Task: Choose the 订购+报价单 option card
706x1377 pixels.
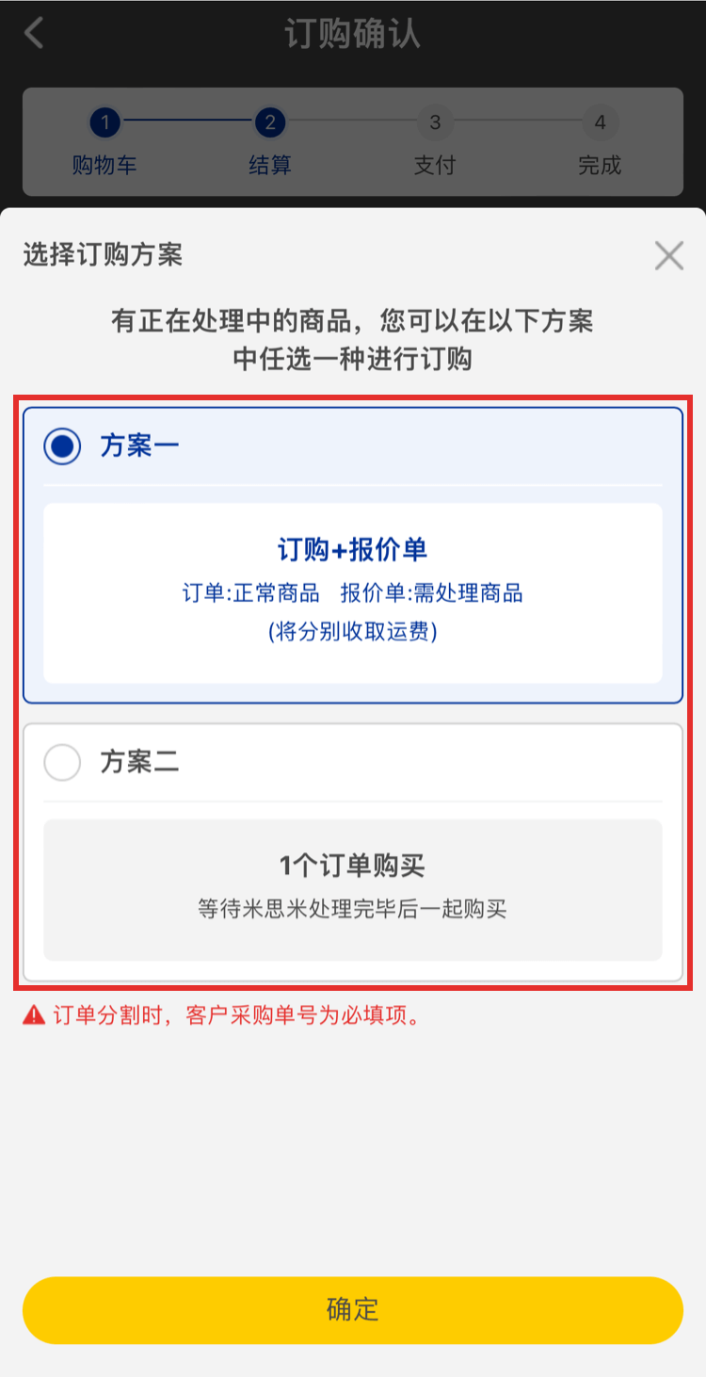Action: 353,591
